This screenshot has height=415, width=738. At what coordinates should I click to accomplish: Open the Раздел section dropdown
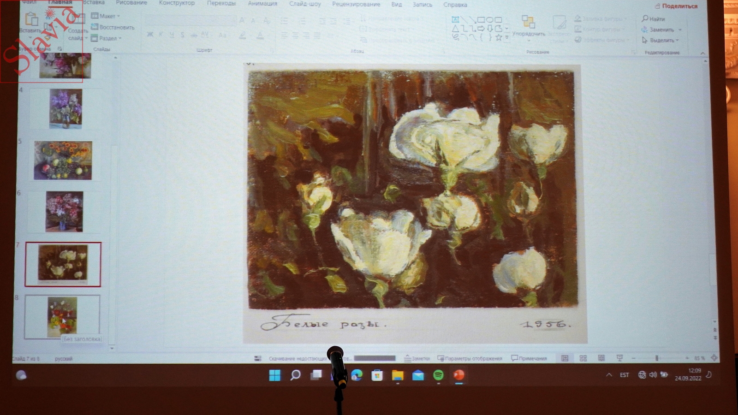(x=106, y=38)
